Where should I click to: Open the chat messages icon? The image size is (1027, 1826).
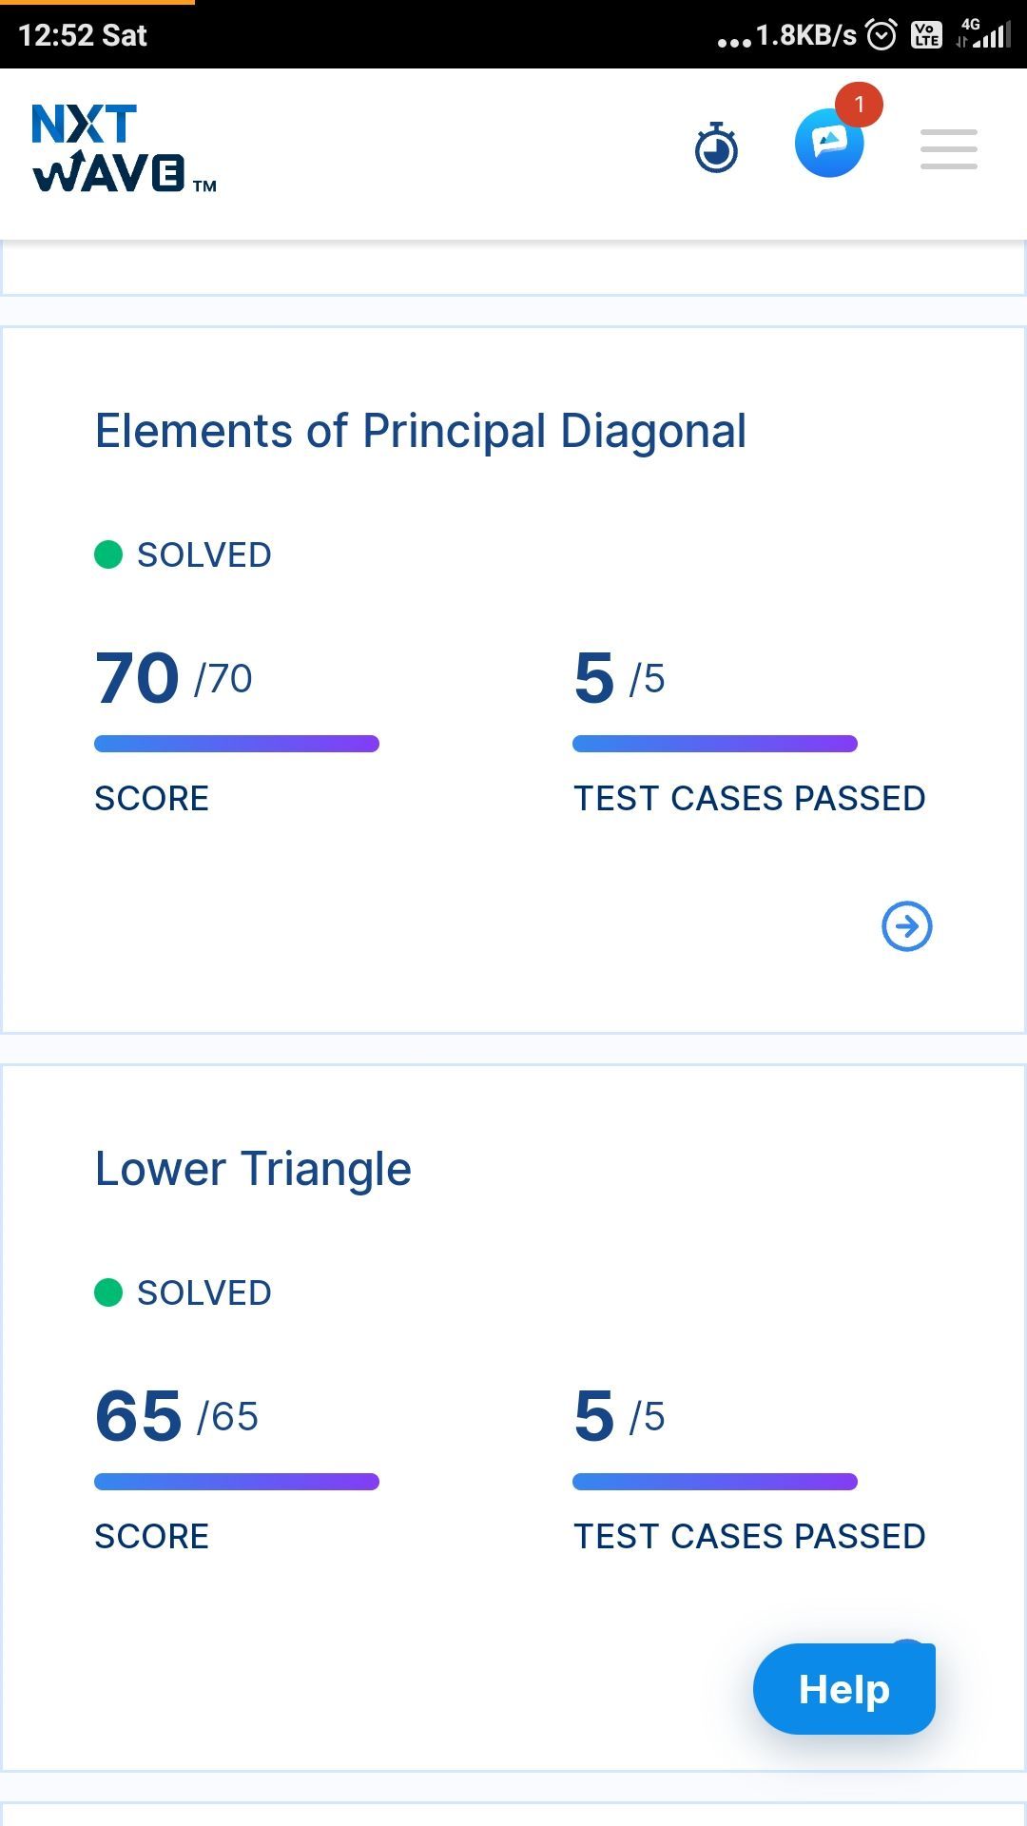(829, 143)
